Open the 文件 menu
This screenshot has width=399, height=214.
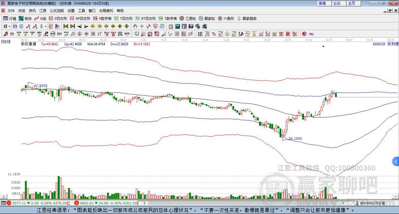(11, 10)
